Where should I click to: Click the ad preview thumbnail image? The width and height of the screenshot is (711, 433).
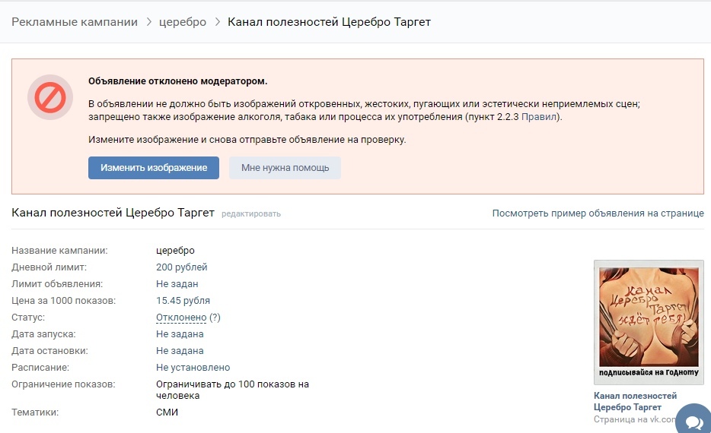648,322
